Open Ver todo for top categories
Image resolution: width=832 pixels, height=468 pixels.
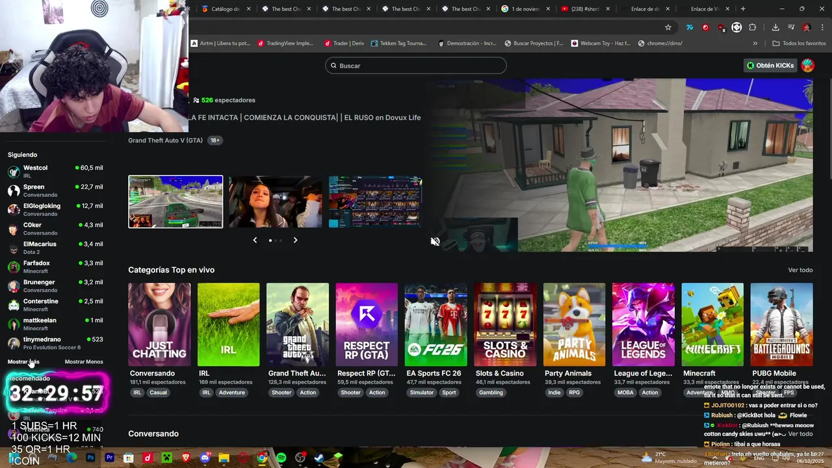[x=800, y=270]
